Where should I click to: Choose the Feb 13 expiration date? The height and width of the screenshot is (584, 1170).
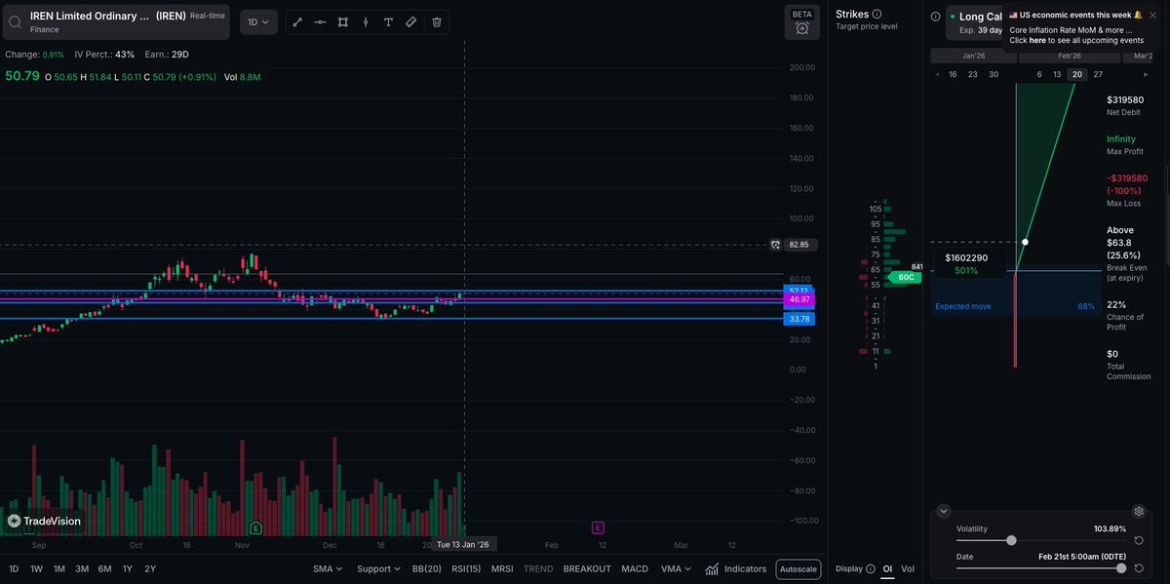(1058, 74)
